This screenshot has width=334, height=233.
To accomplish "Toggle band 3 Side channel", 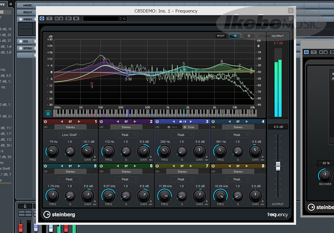I will 189,127.
